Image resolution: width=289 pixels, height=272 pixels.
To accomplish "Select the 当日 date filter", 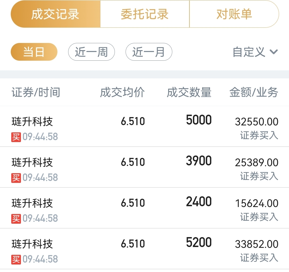I will point(34,52).
